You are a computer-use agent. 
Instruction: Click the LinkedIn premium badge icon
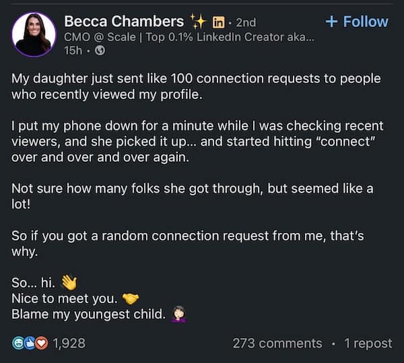pos(217,22)
